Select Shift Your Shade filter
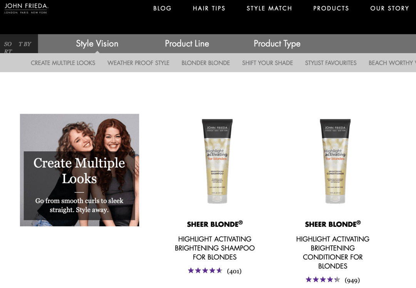 (267, 63)
